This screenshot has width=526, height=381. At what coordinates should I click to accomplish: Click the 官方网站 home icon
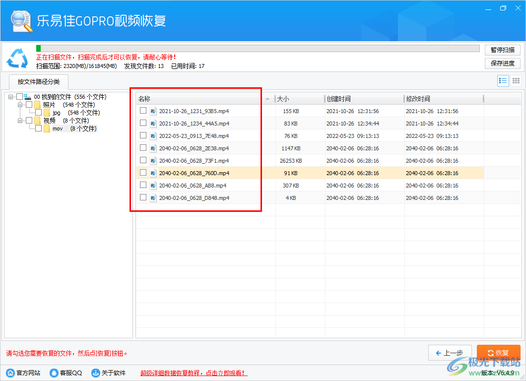coord(10,373)
